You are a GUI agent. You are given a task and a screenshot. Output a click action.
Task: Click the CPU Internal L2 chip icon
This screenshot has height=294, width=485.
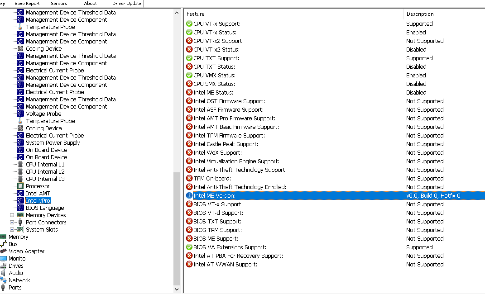coord(20,171)
